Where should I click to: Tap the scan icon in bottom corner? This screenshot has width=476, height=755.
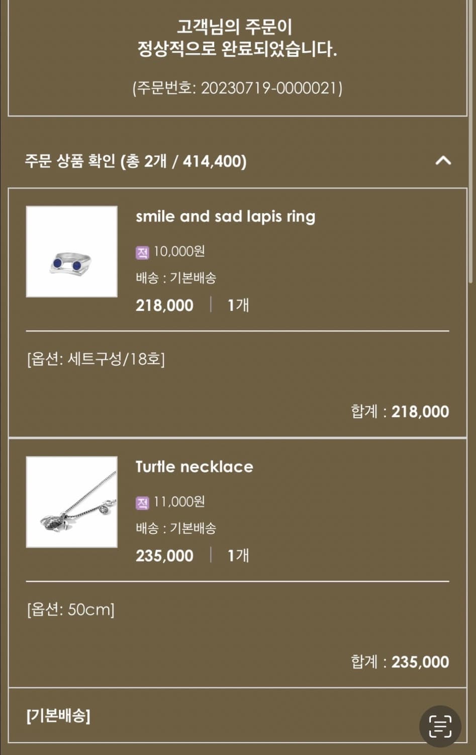pos(440,725)
